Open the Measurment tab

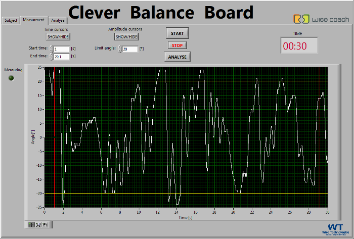pyautogui.click(x=34, y=20)
